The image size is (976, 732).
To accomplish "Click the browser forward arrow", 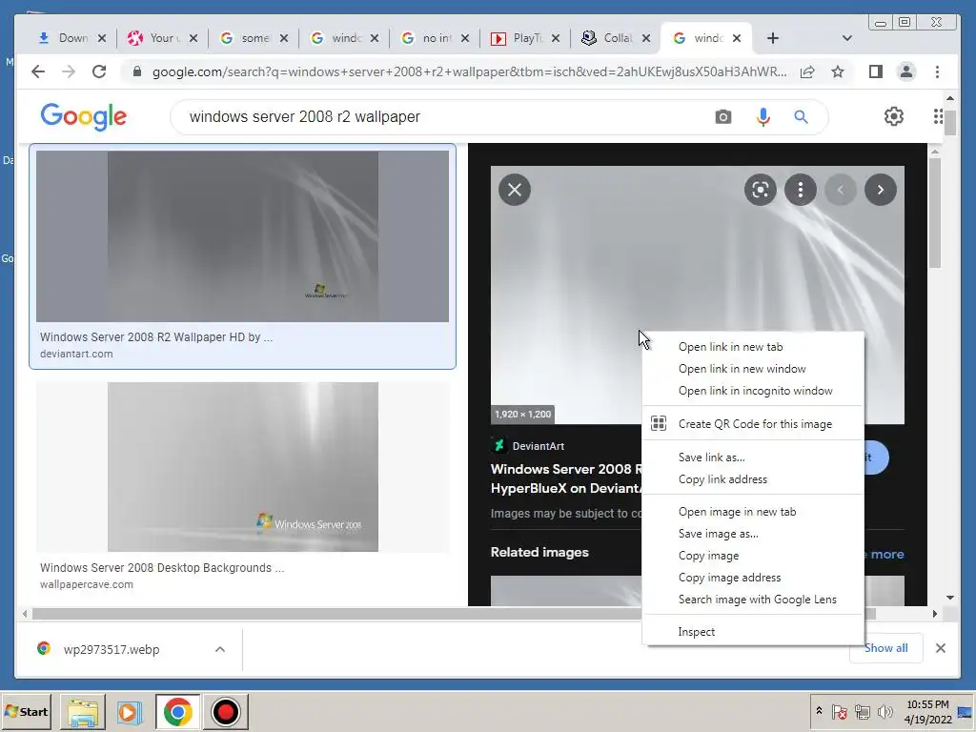I will point(69,71).
